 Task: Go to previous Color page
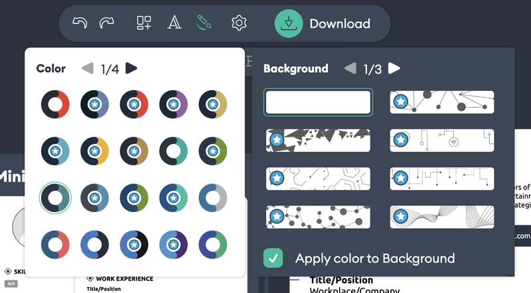point(88,68)
